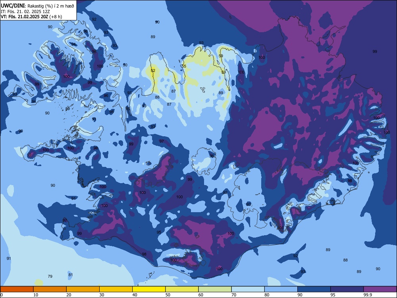Click the legend tick label 50
Viewport: 397px width, 298px height.
(168, 295)
